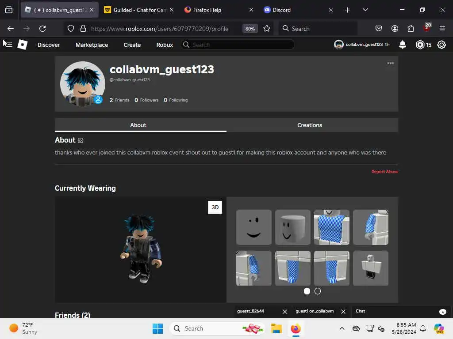Click the Firefox toolbar Search box
This screenshot has height=339, width=453.
tap(318, 29)
